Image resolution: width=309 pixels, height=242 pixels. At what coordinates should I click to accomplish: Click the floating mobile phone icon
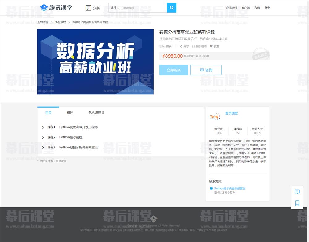coord(297,203)
